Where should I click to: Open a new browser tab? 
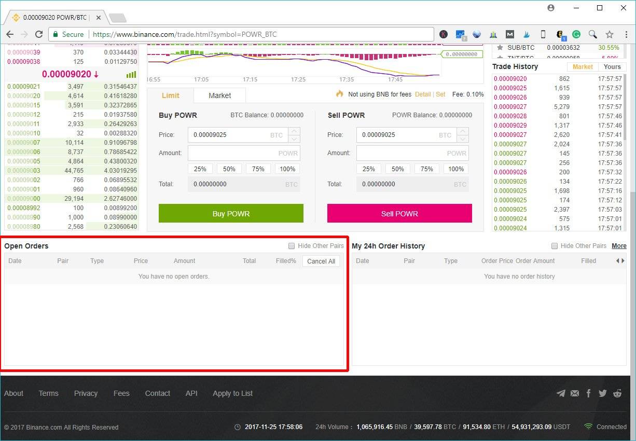tap(118, 18)
